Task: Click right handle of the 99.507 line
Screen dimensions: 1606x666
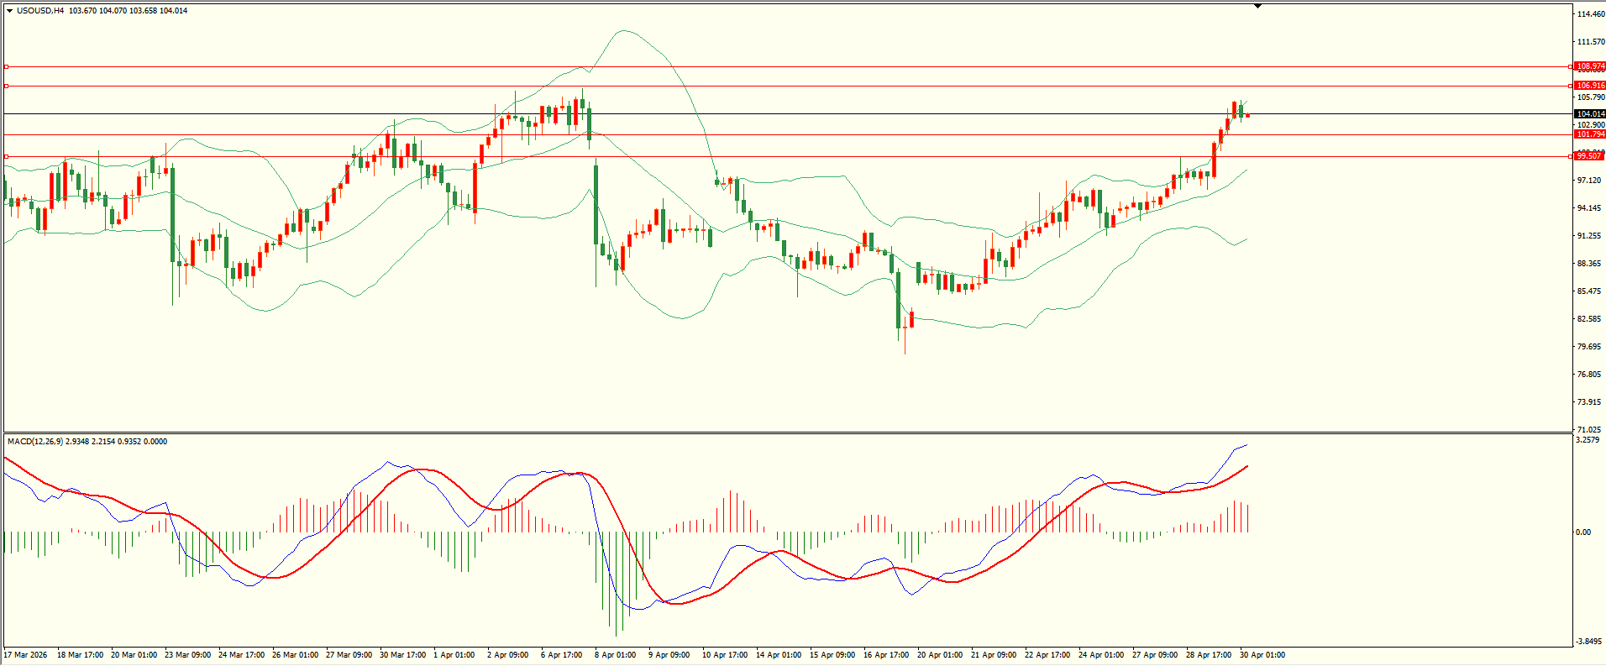Action: (1571, 156)
